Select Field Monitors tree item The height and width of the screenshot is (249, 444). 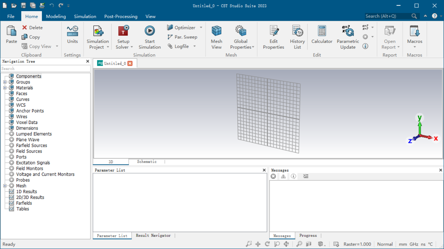(x=29, y=168)
